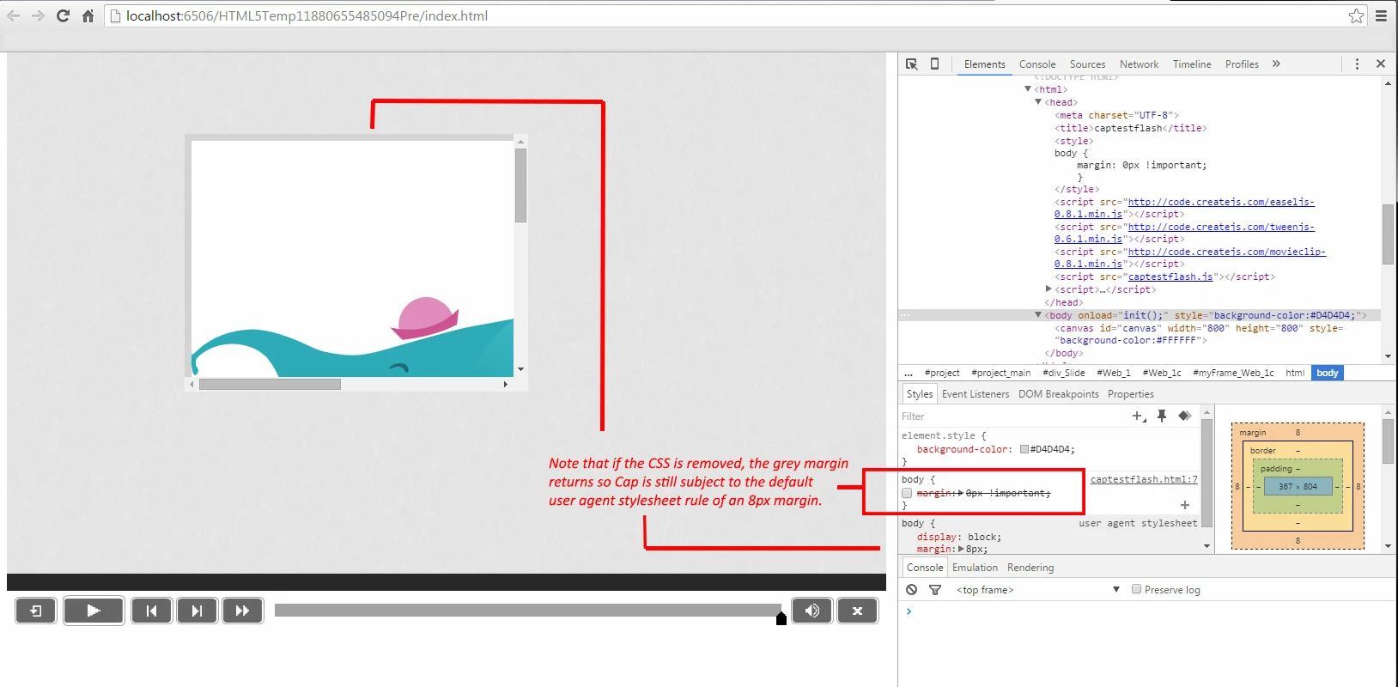The width and height of the screenshot is (1398, 687).
Task: Open the Chrome hamburger menu
Action: click(x=1381, y=15)
